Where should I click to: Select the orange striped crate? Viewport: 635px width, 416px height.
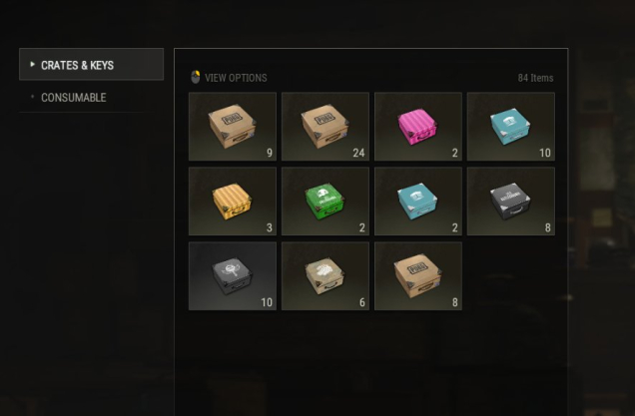pos(233,202)
